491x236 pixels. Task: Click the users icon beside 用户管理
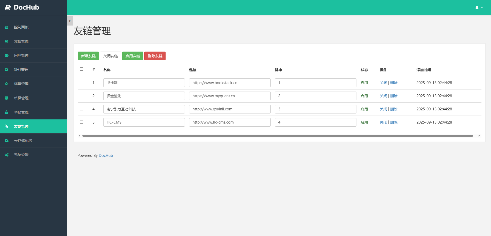click(x=6, y=55)
